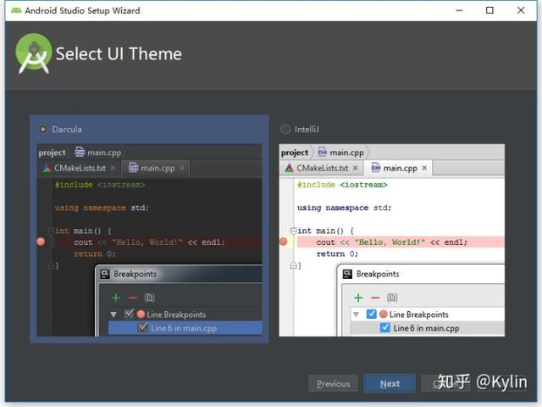Click the Next button
Viewport: 542px width, 407px height.
[x=390, y=383]
